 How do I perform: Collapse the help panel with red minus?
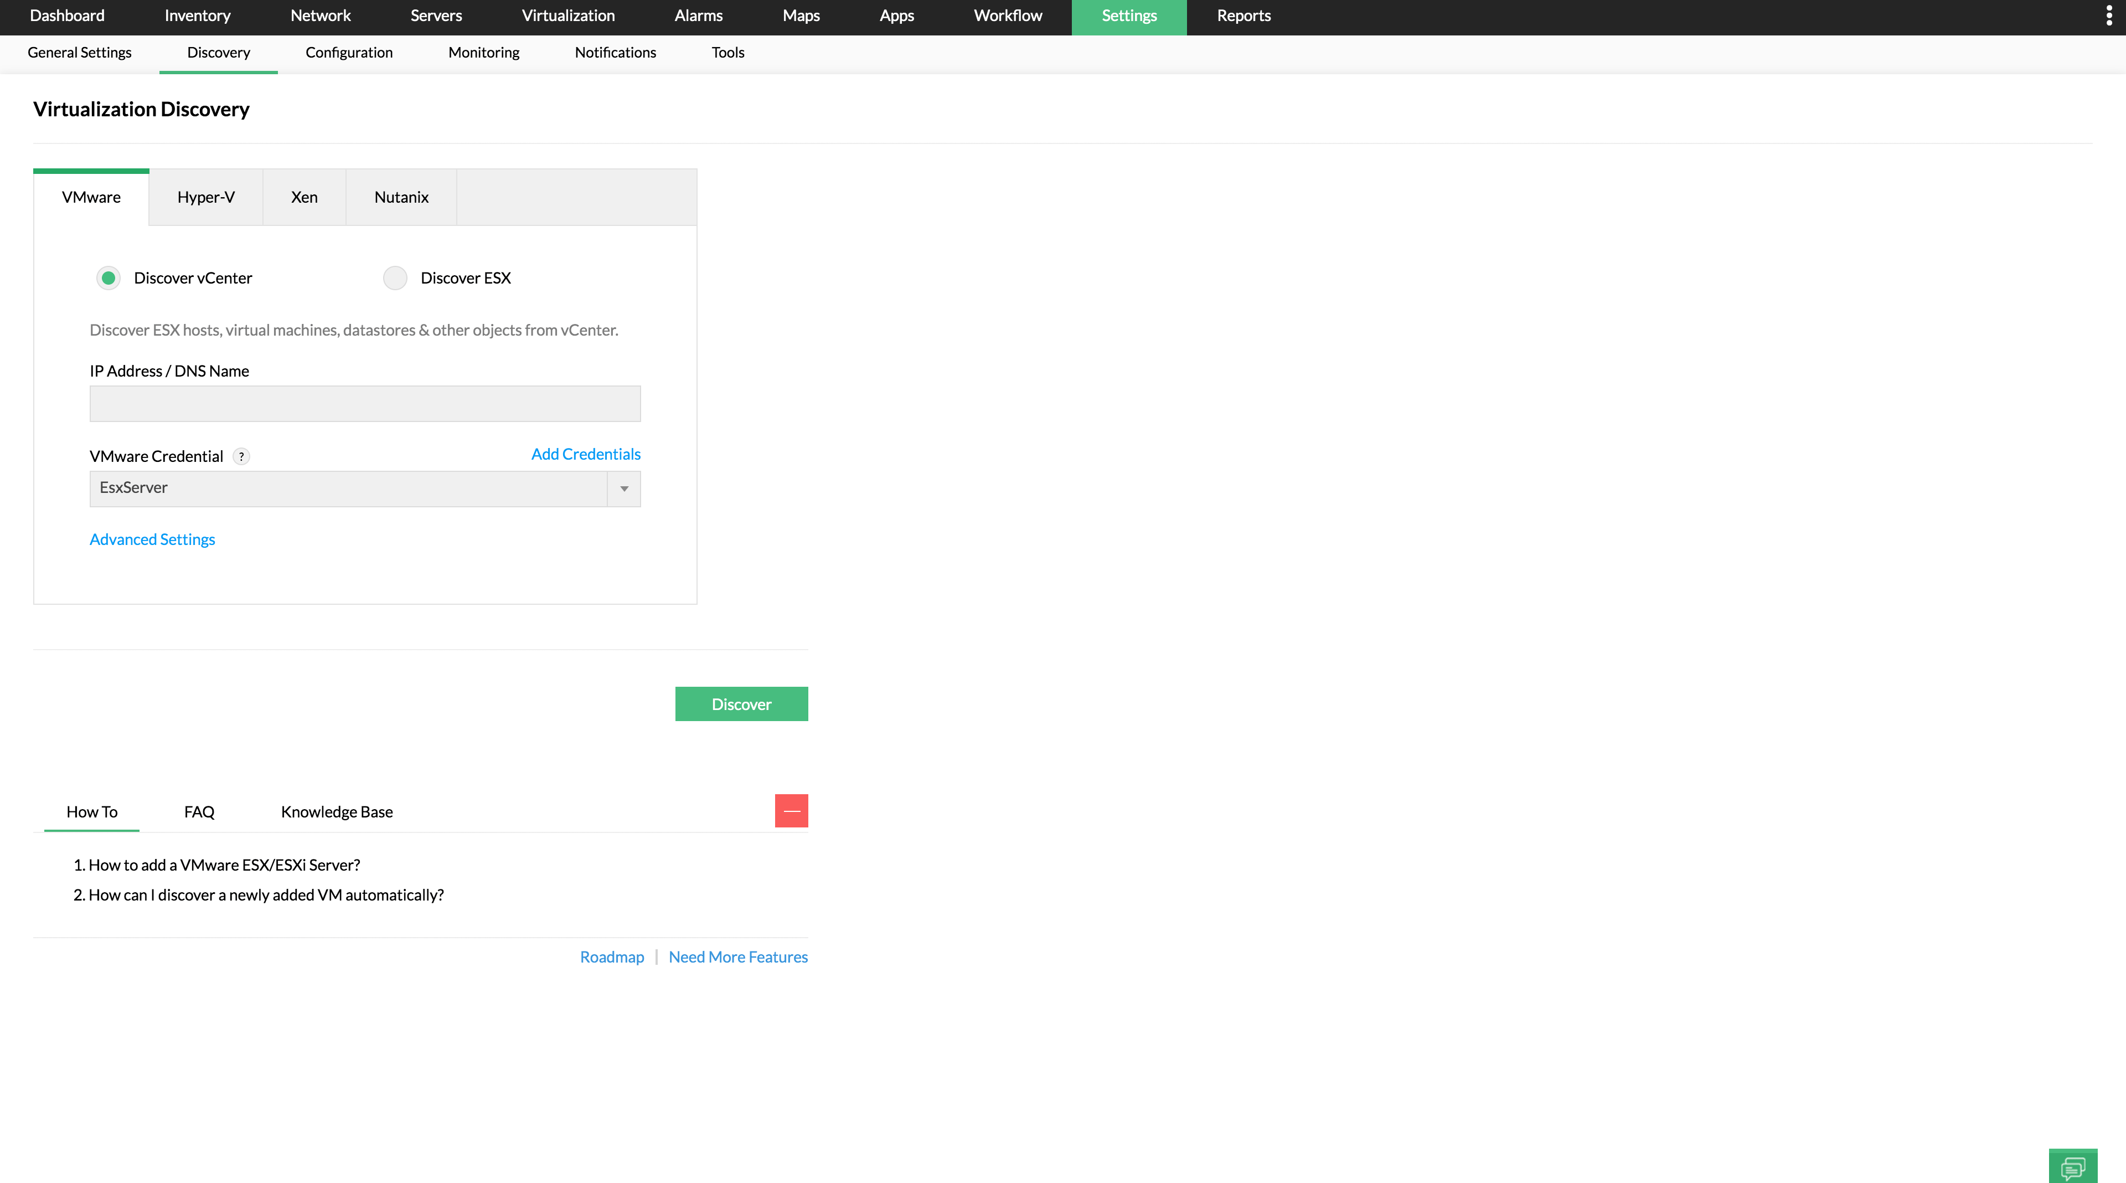(x=791, y=811)
